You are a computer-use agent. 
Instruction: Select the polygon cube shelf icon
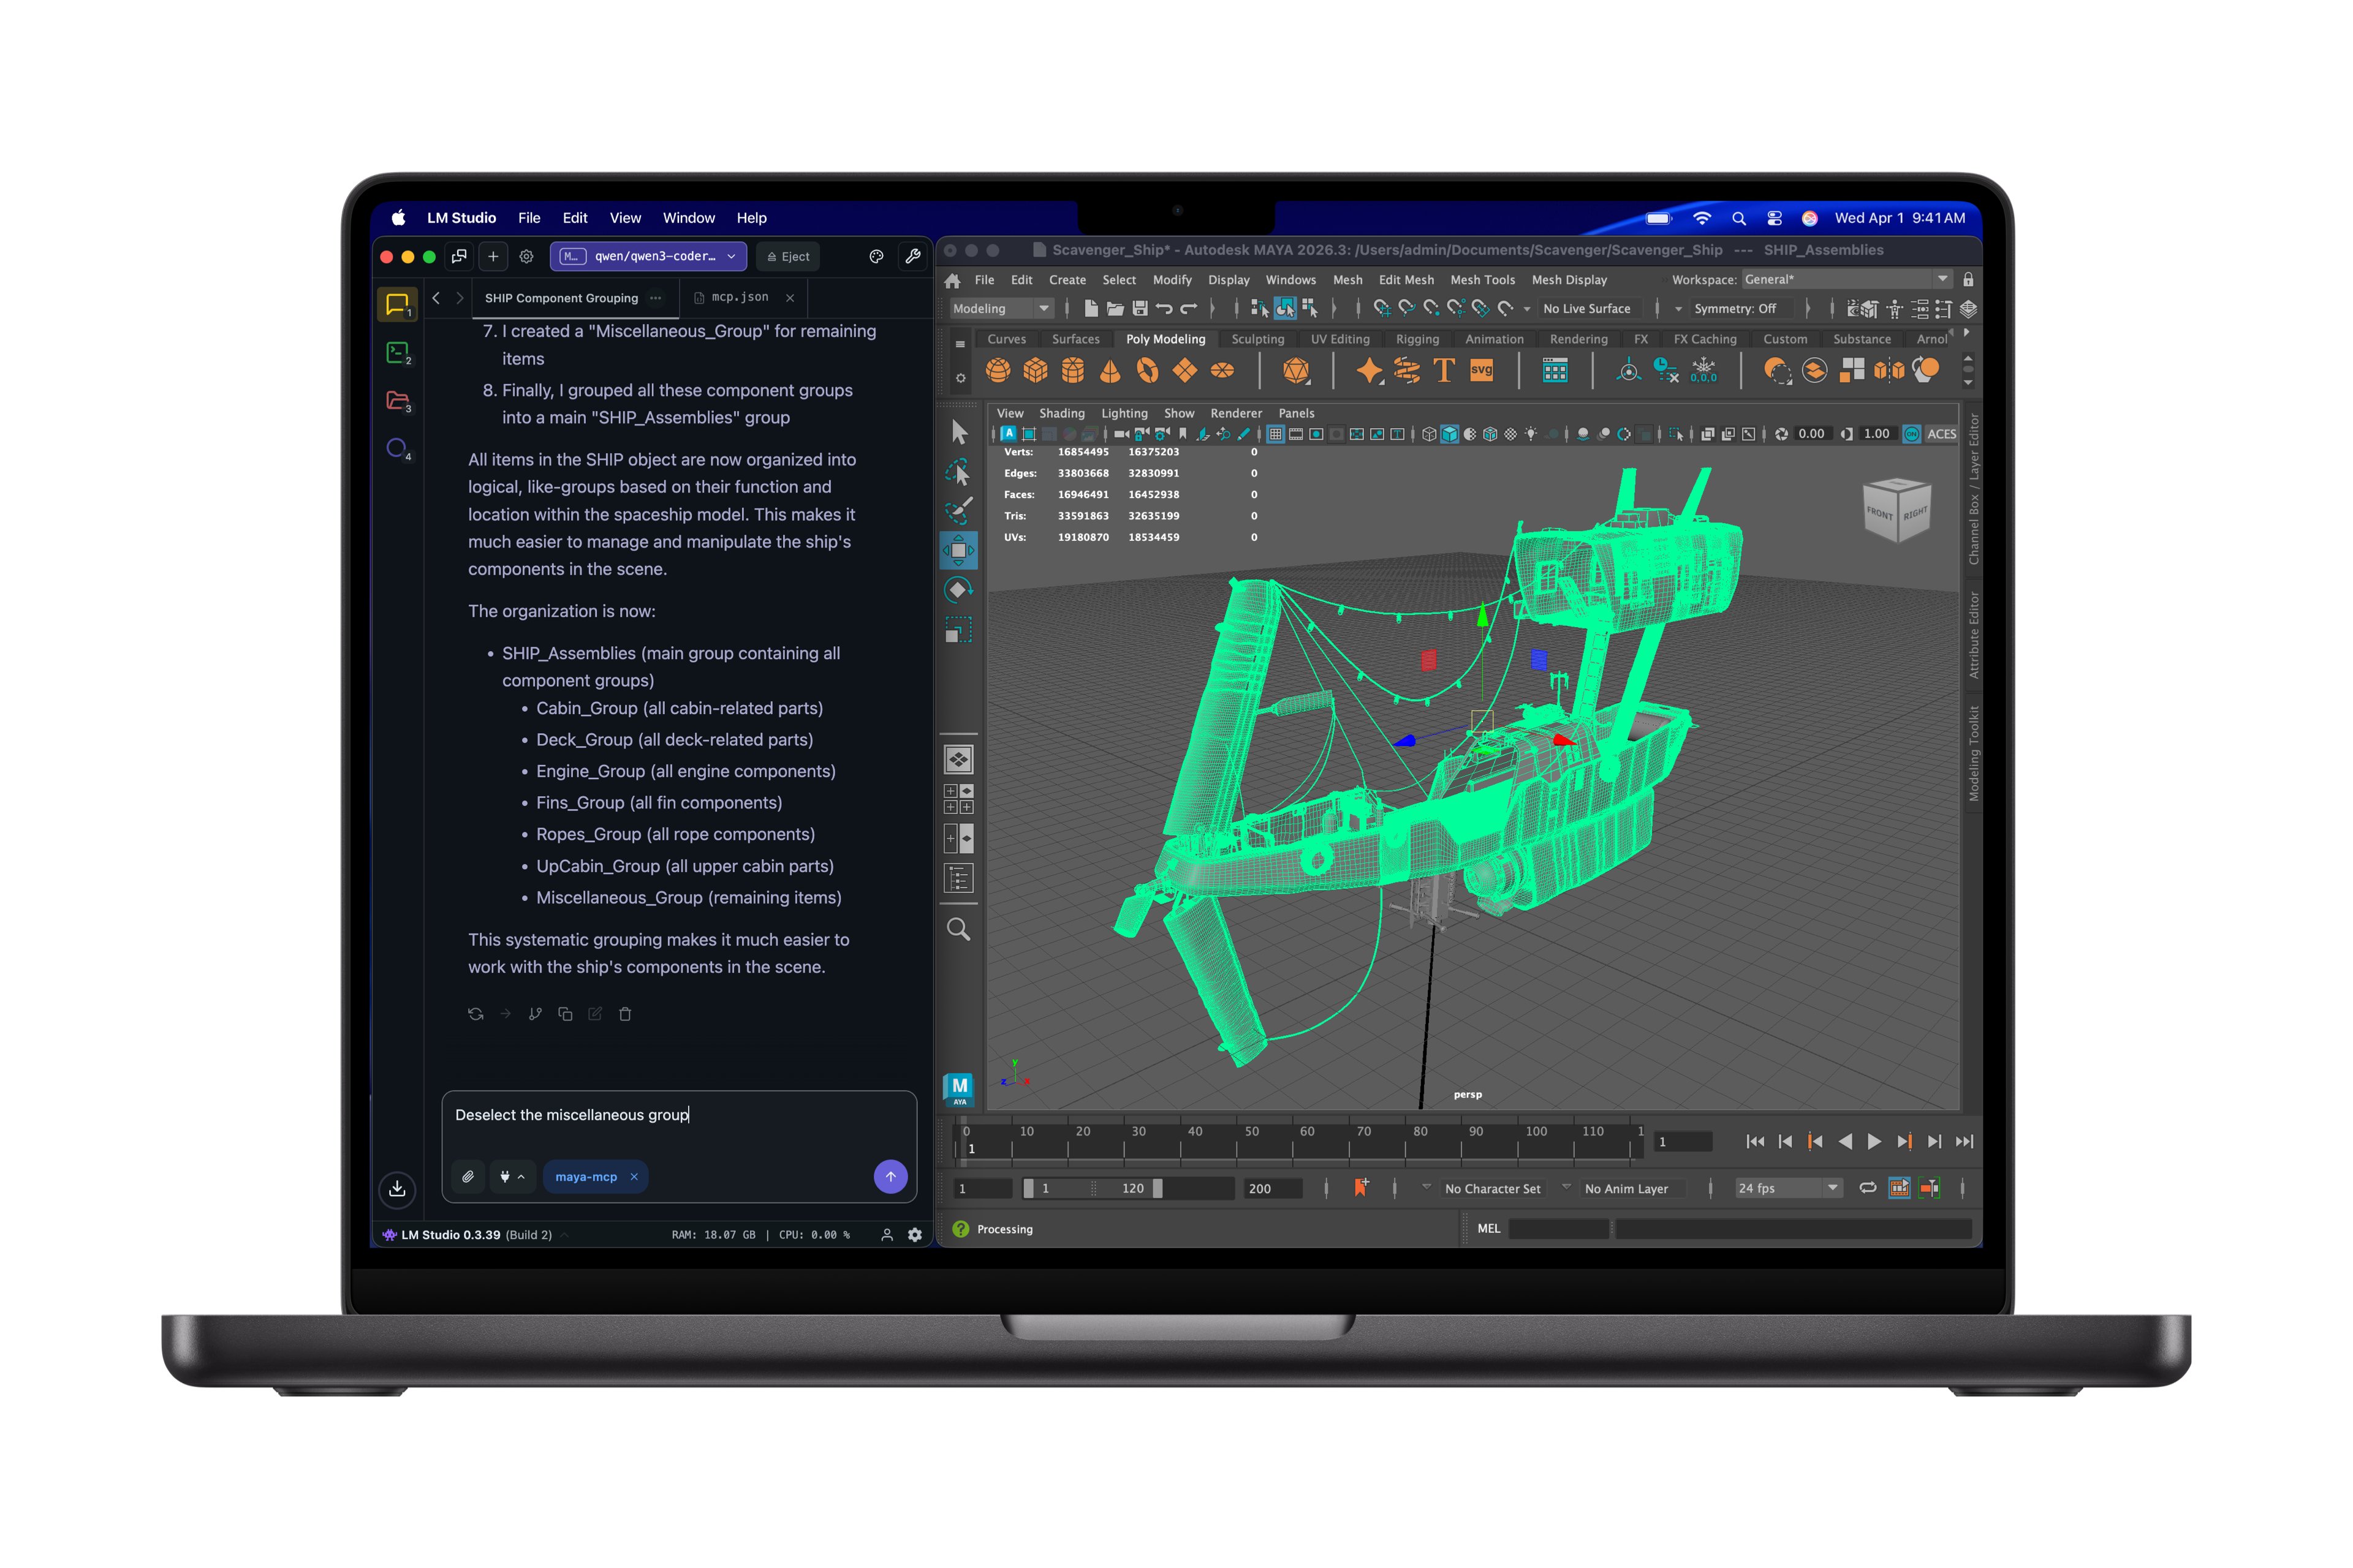1034,372
